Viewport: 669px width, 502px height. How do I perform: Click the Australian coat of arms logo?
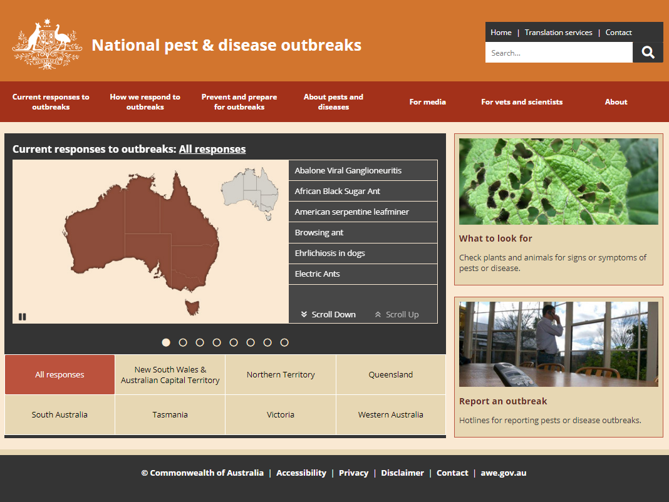(x=47, y=44)
